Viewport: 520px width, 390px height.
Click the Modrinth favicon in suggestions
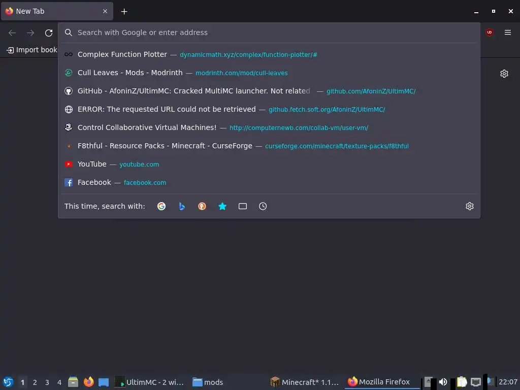pyautogui.click(x=69, y=73)
